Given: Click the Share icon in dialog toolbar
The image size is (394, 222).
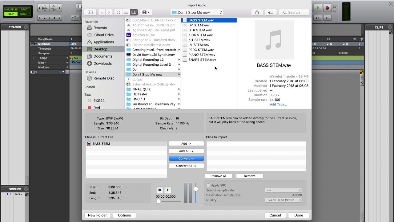Looking at the screenshot, I should coord(257,12).
